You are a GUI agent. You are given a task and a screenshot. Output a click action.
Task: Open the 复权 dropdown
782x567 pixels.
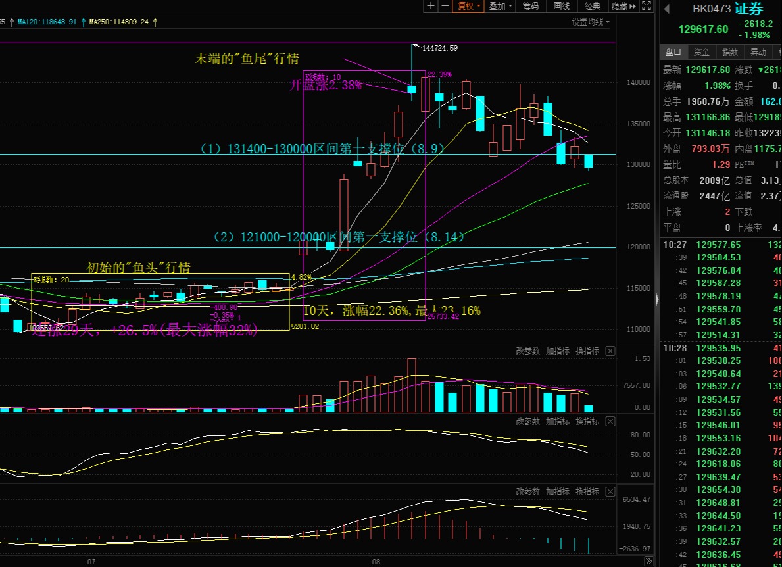click(468, 6)
